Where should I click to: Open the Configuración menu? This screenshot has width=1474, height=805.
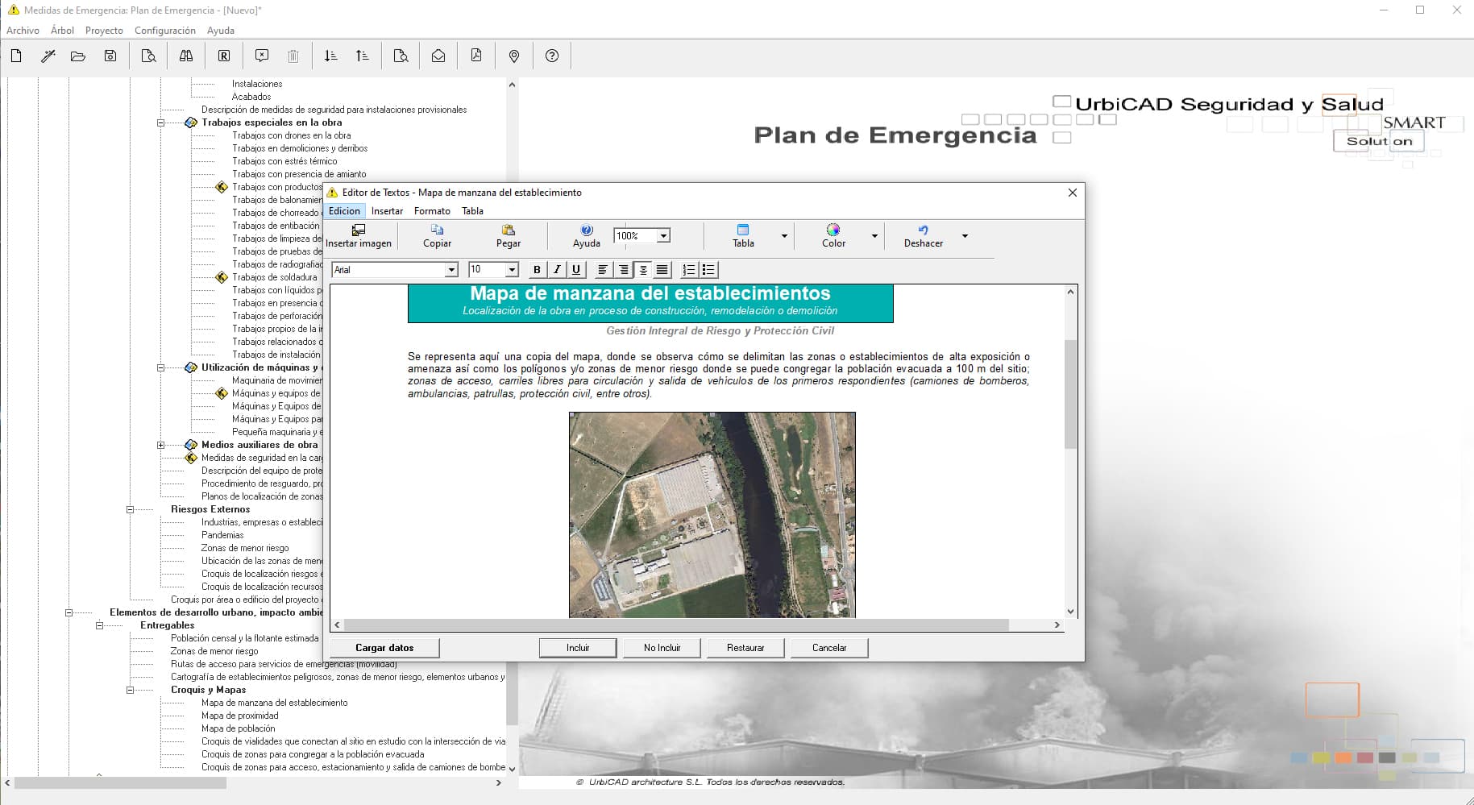click(x=164, y=31)
